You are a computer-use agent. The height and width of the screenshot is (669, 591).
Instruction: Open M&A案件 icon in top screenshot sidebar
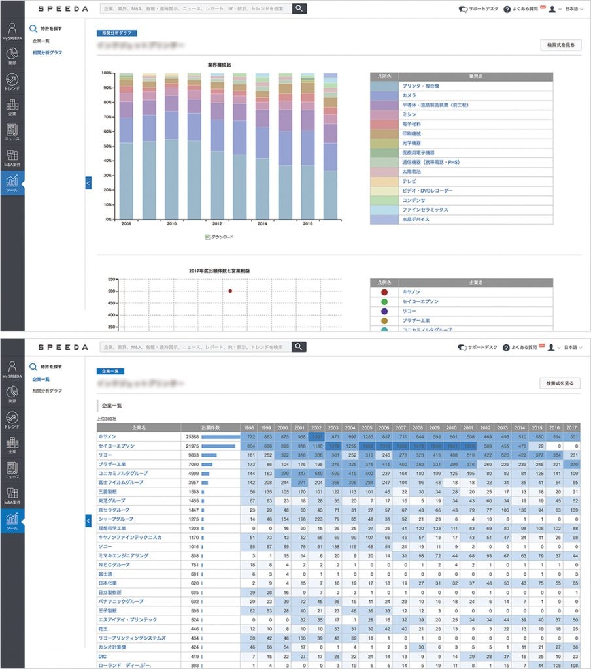(x=12, y=158)
